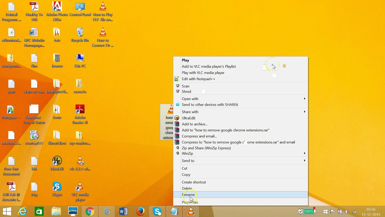Open Control Panel desktop shortcut
385x217 pixels.
[x=80, y=10]
